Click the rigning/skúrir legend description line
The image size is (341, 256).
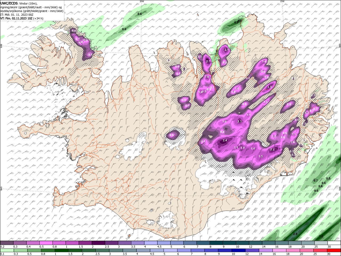pos(31,7)
